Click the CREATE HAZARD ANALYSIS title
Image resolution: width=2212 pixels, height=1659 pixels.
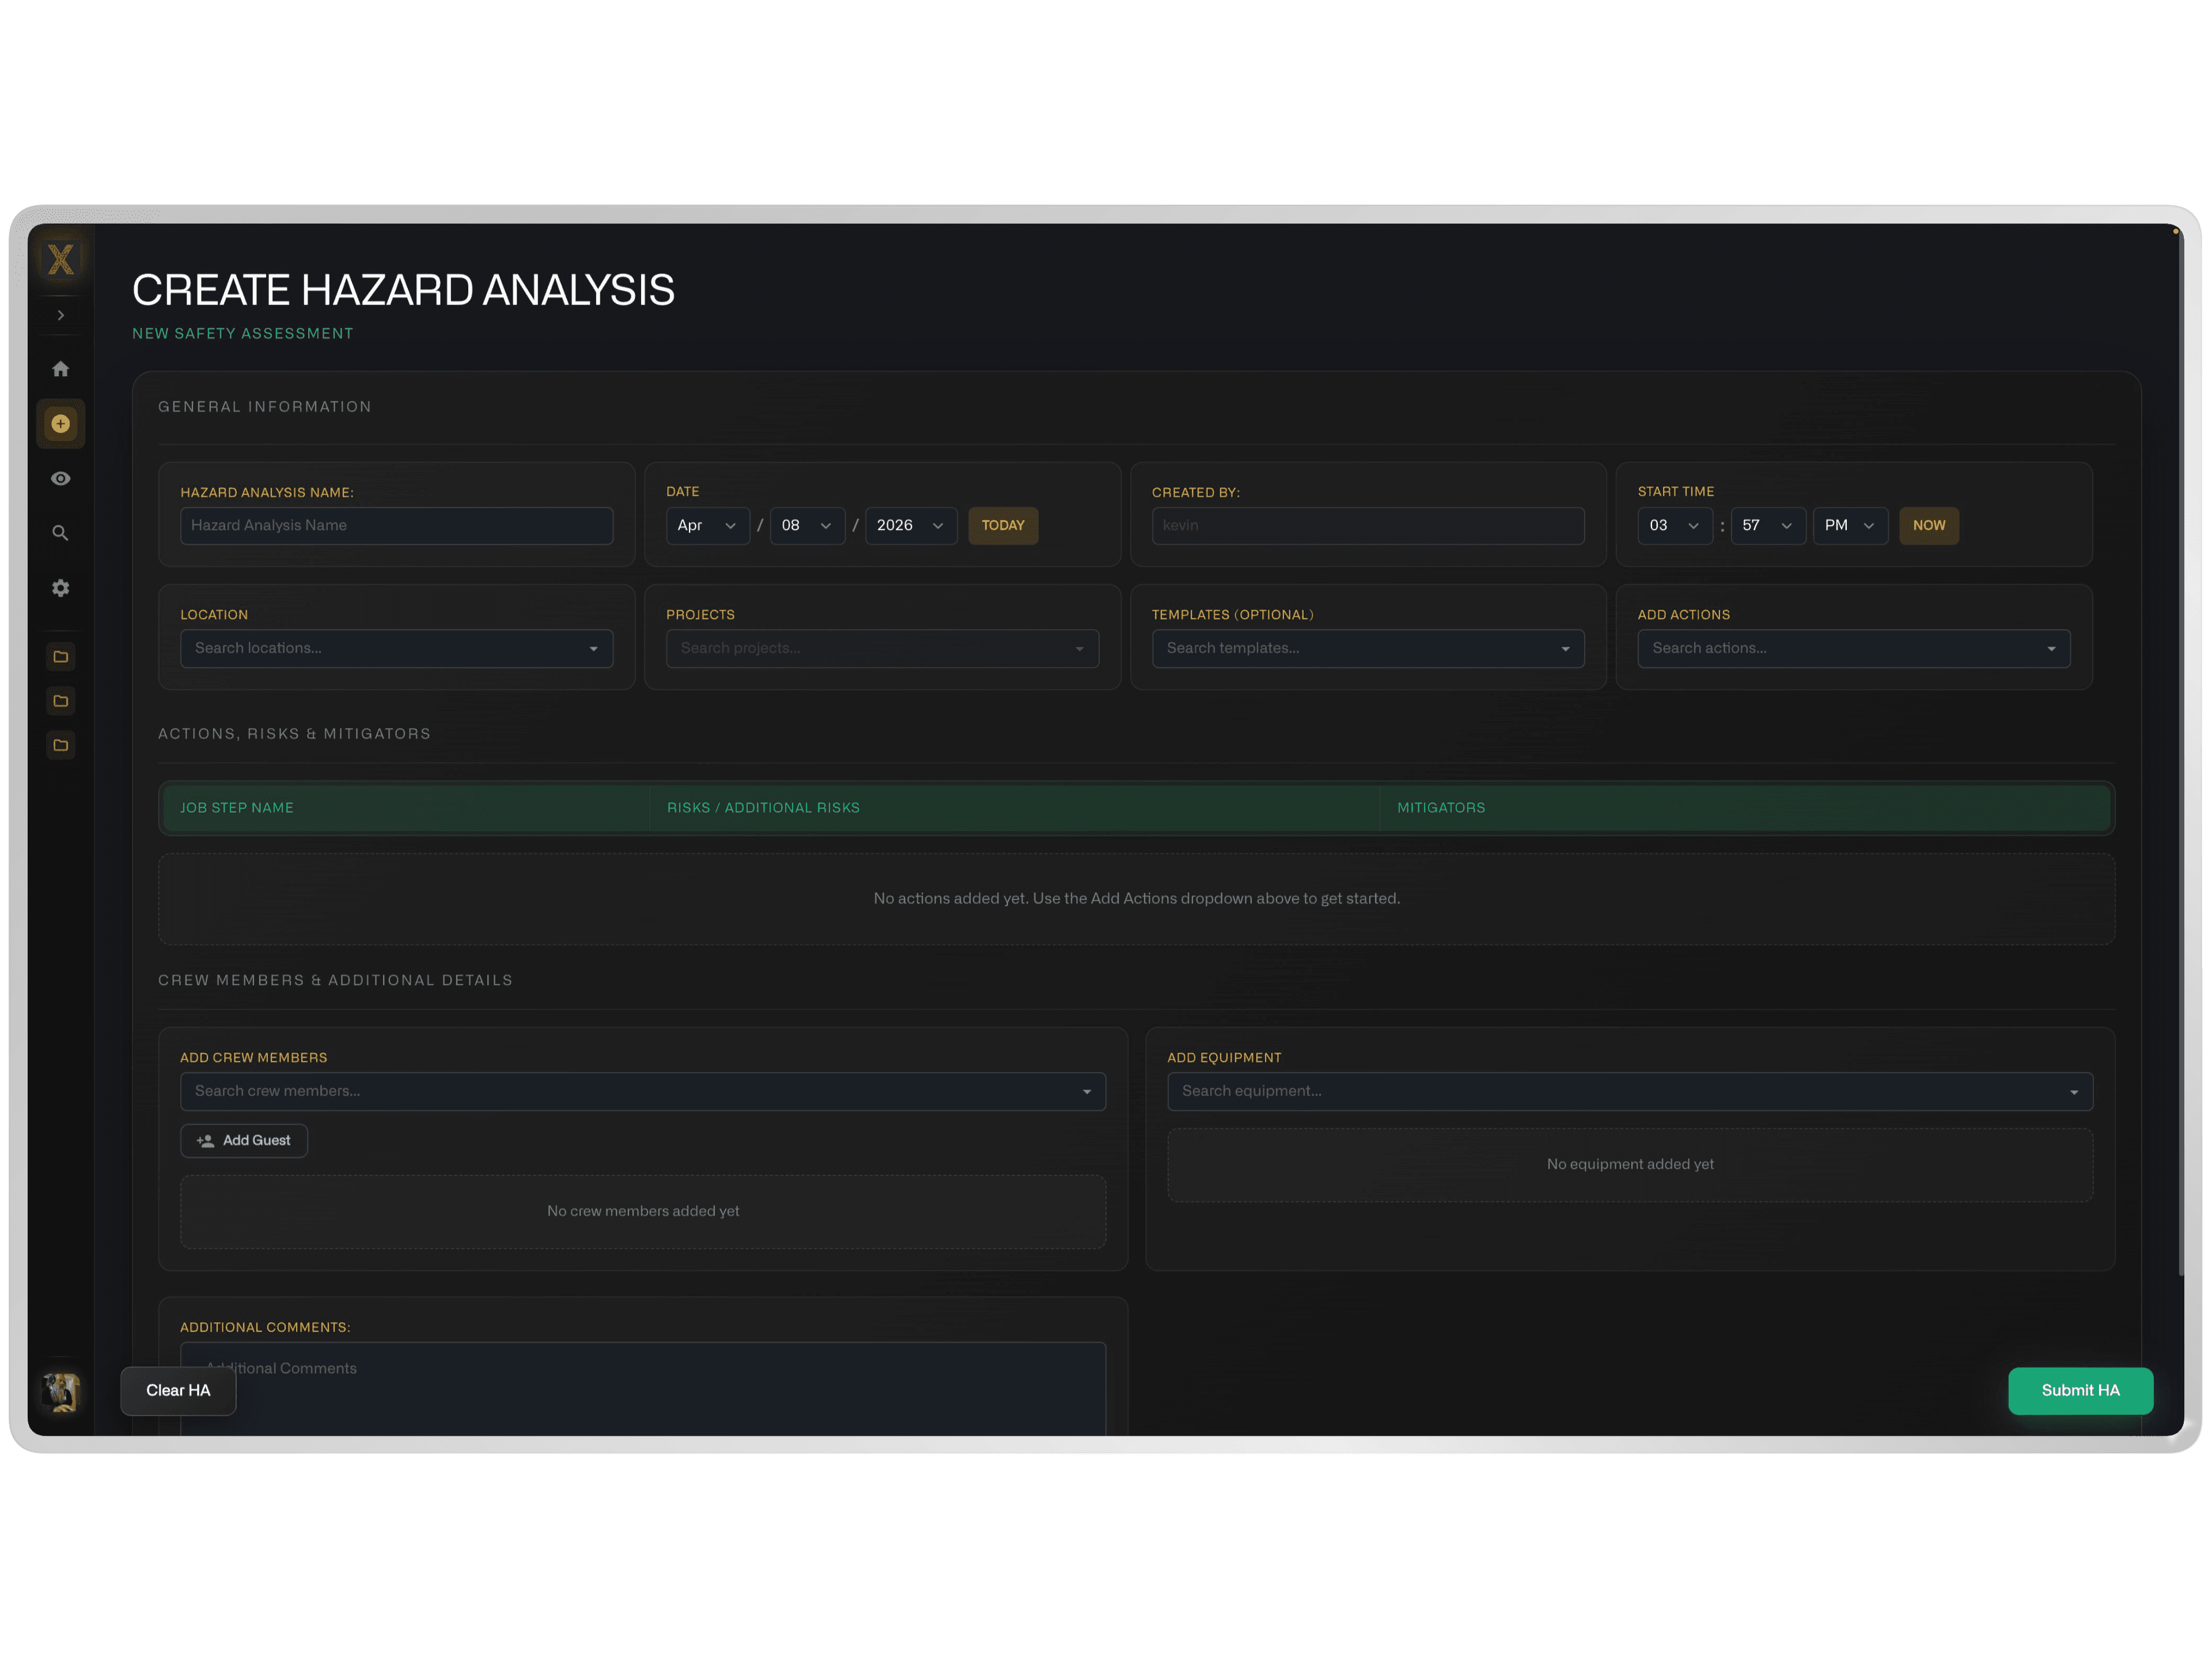click(x=404, y=290)
